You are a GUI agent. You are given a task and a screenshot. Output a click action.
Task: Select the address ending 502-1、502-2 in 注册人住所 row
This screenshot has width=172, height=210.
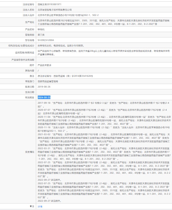(68, 15)
